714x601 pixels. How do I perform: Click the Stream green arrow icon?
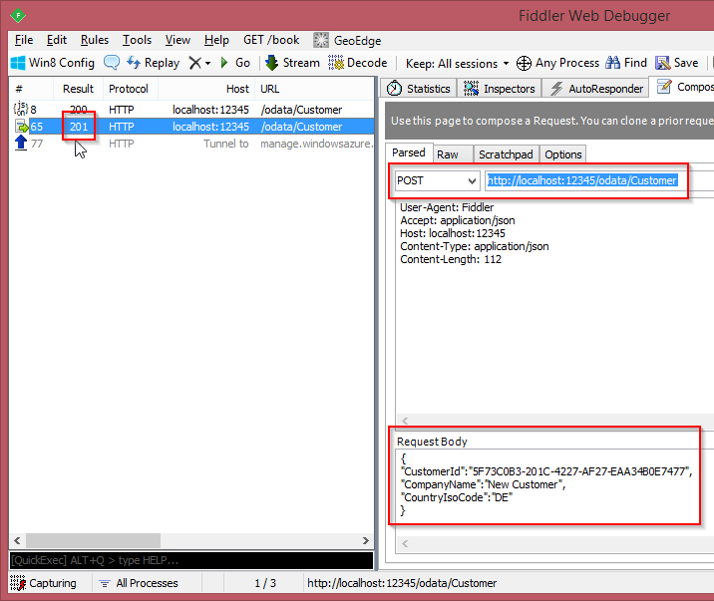[x=272, y=63]
